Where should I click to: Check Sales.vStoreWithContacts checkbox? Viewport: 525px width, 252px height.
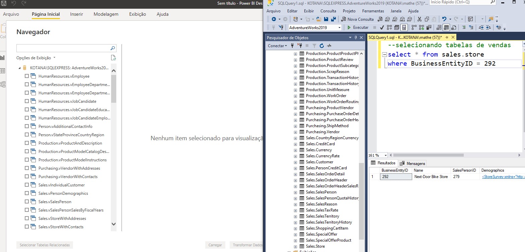click(x=27, y=227)
